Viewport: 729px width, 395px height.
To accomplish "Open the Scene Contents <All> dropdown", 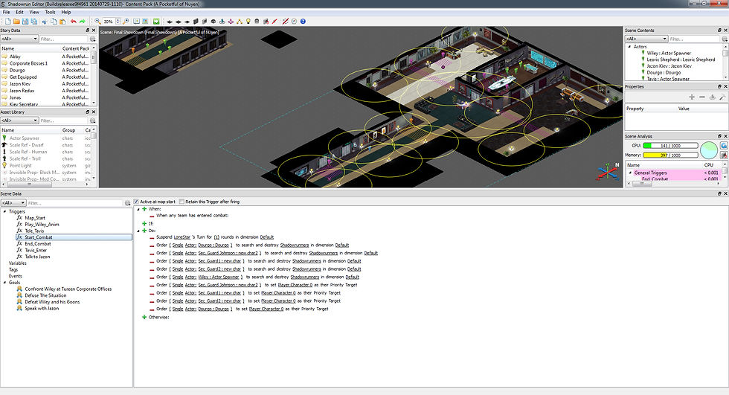I will (x=646, y=39).
